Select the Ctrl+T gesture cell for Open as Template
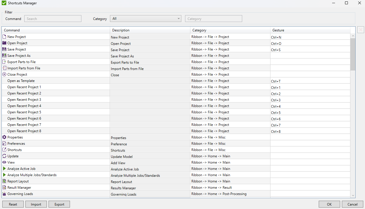This screenshot has height=209, width=365. (x=310, y=81)
